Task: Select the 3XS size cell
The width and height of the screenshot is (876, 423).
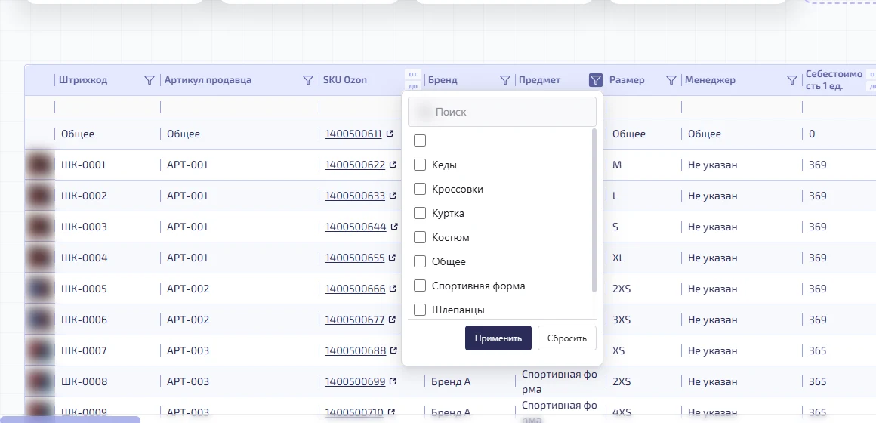Action: (622, 320)
